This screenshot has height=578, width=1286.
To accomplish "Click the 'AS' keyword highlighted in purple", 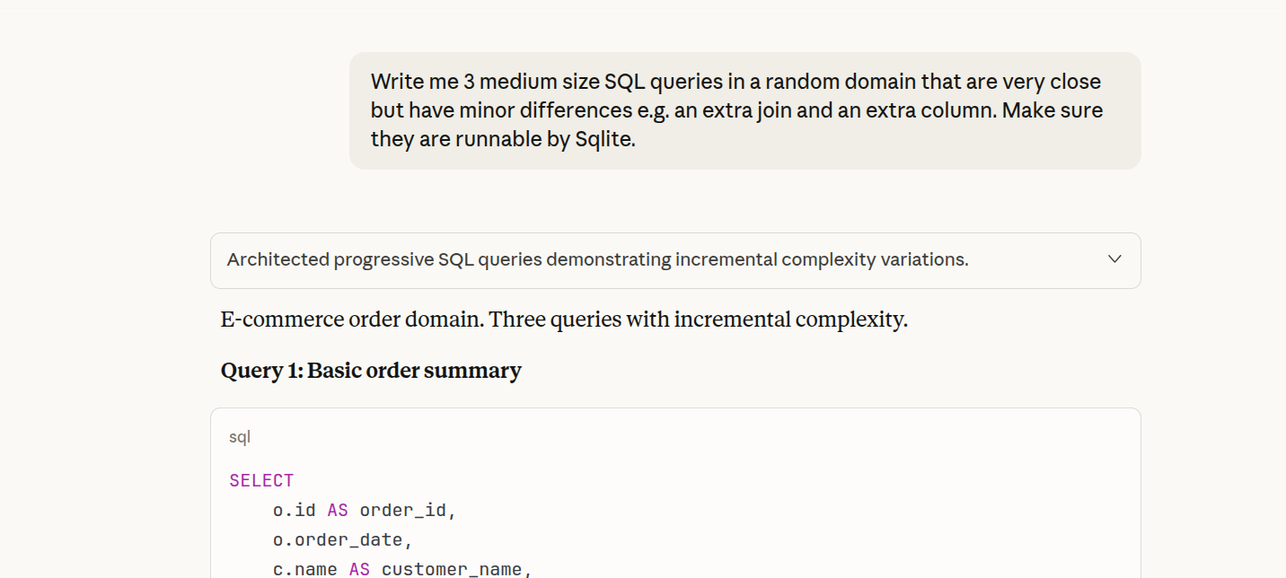I will coord(337,509).
